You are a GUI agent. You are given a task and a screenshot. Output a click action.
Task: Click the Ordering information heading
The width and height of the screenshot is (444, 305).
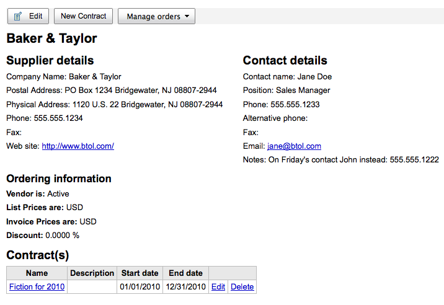(x=59, y=179)
